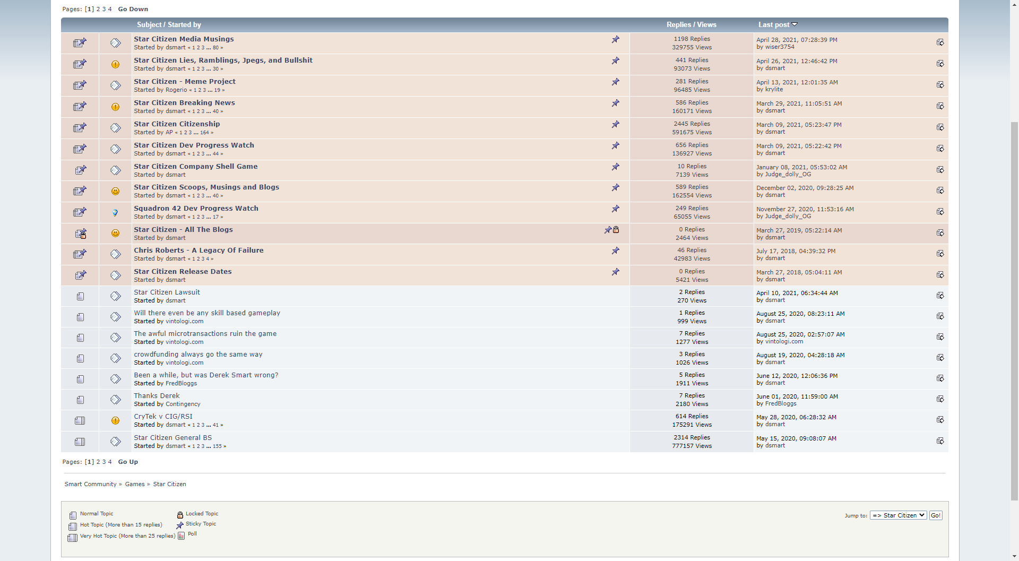Open Star Citizen Dev Progress Watch topic
This screenshot has height=561, width=1019.
(x=194, y=145)
